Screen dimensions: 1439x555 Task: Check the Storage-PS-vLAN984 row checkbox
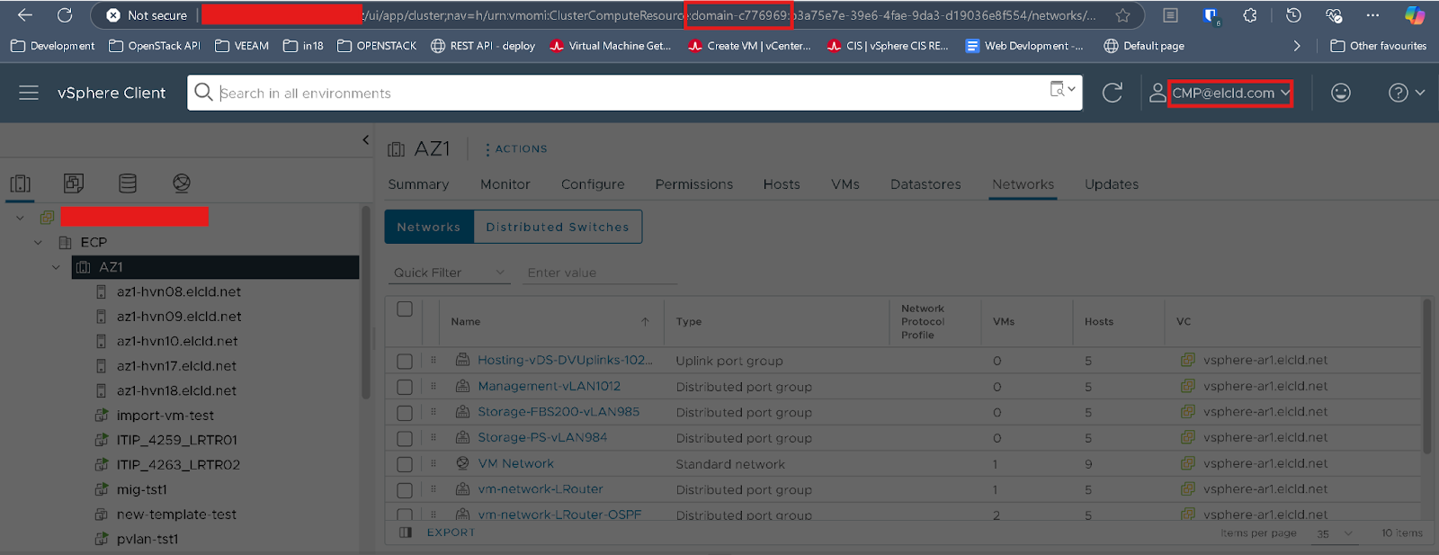(x=405, y=439)
